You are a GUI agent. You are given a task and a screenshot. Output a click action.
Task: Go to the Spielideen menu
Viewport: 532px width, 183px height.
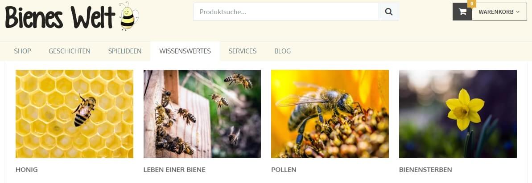(x=125, y=51)
